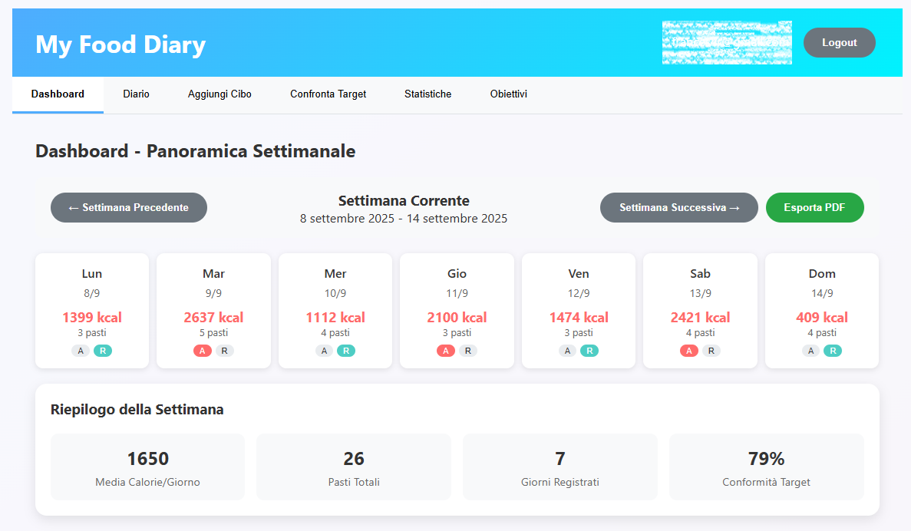The image size is (911, 531).
Task: Select the Obiettivi tab
Action: (508, 94)
